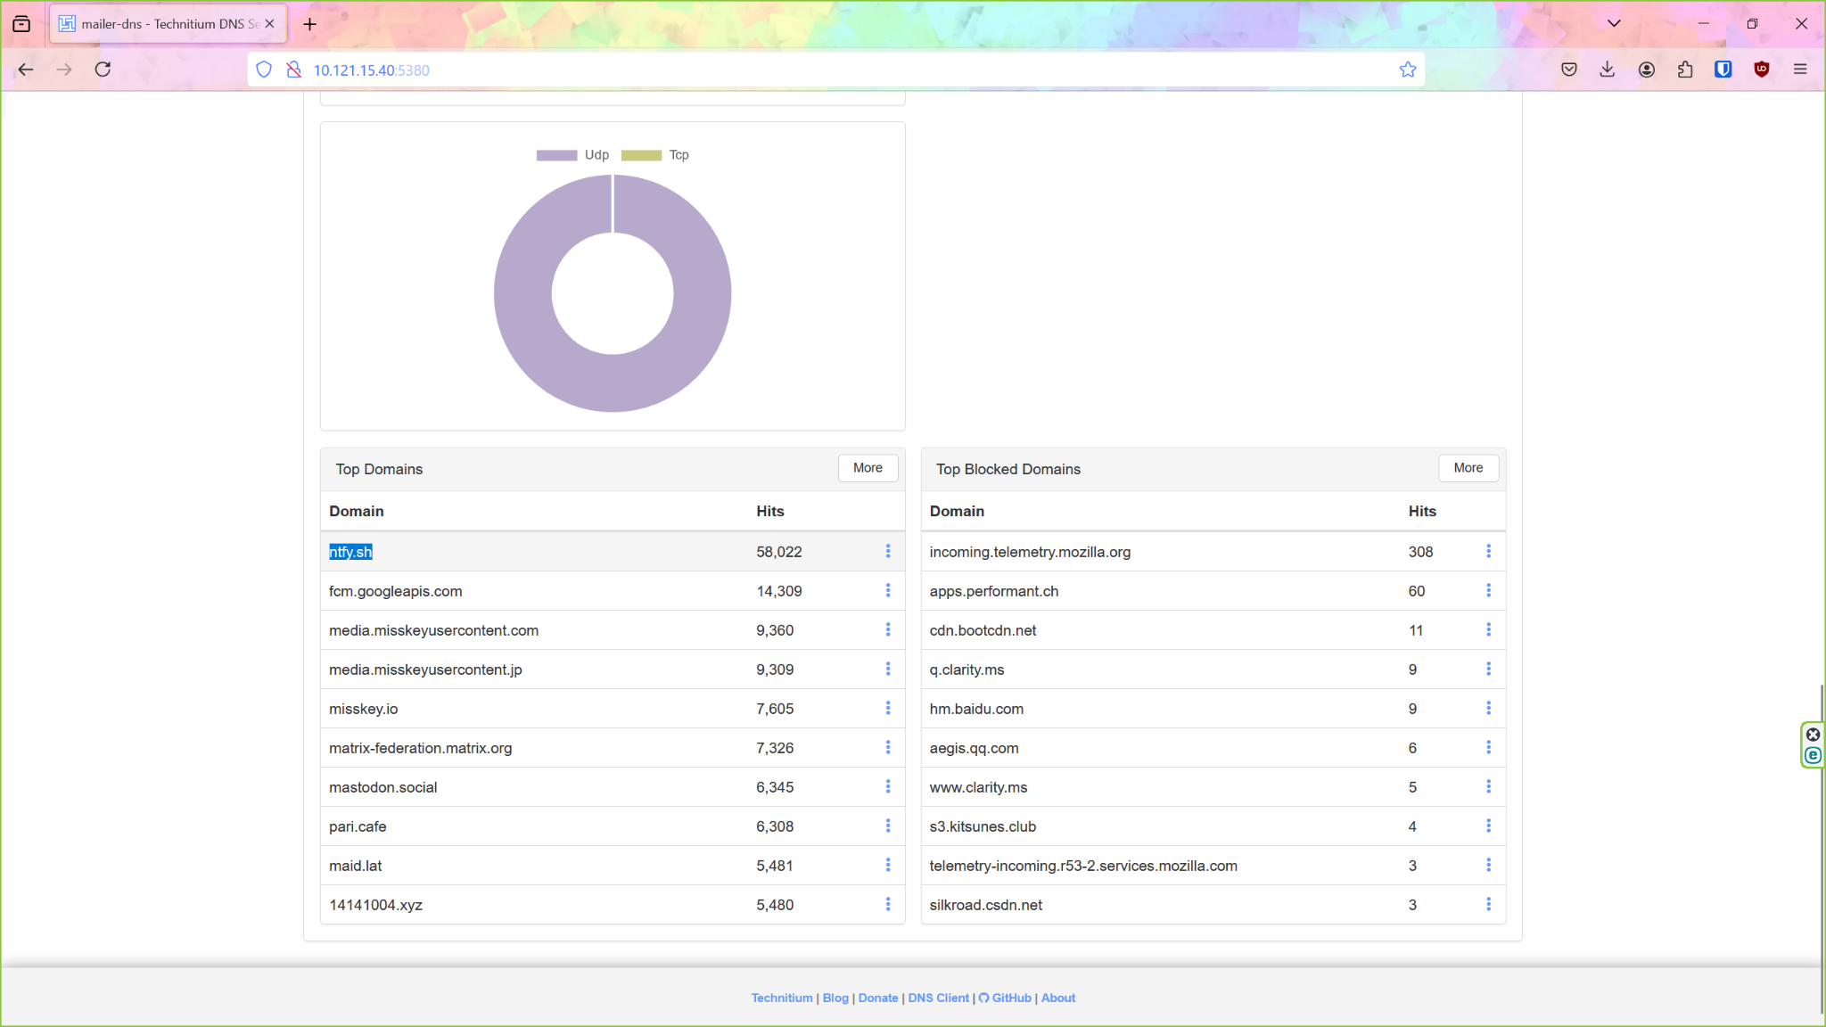
Task: Close the floating side widget
Action: coord(1813,735)
